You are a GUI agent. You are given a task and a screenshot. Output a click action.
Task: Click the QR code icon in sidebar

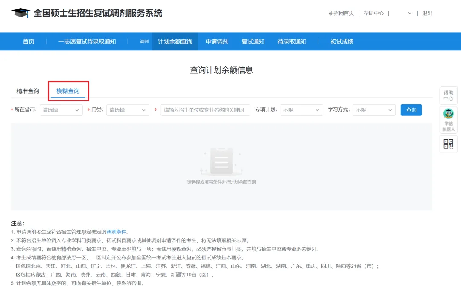448,144
